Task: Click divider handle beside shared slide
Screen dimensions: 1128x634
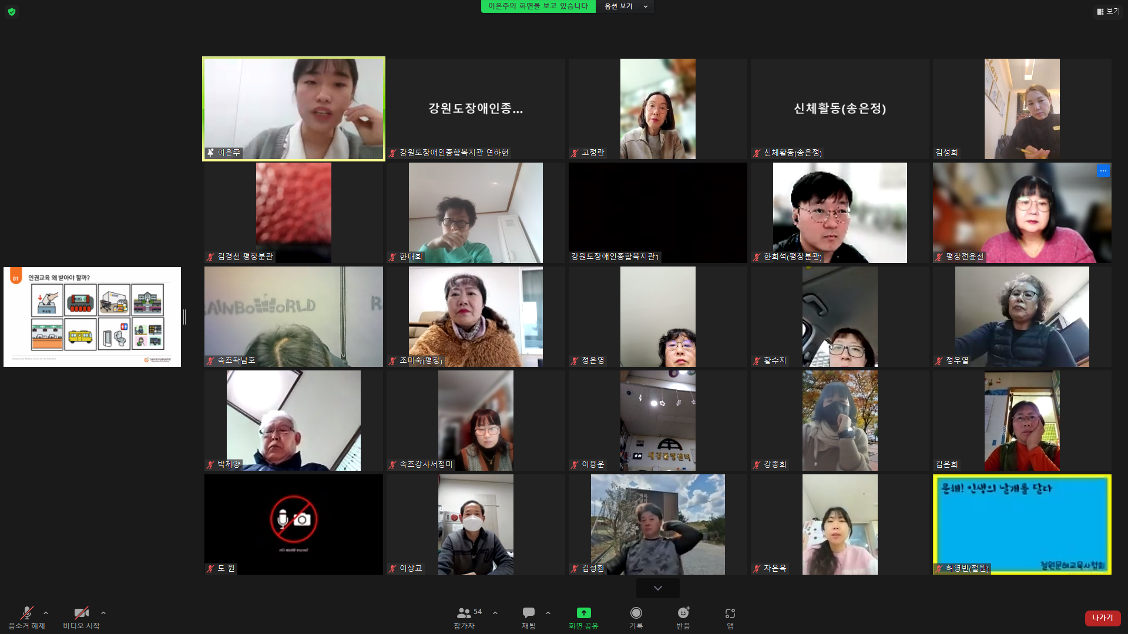Action: coord(184,317)
